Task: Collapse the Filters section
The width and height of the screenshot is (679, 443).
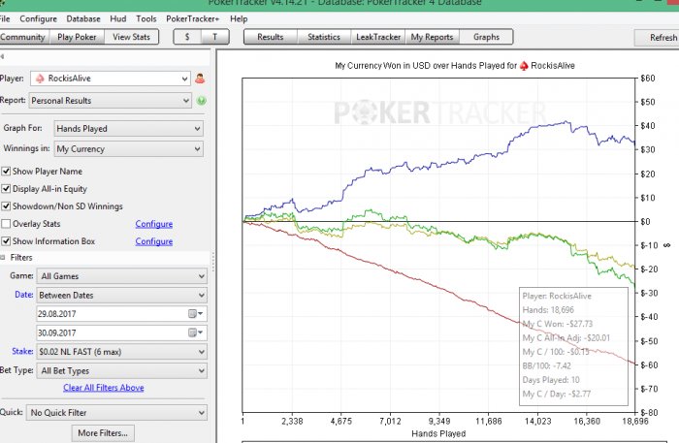Action: (x=3, y=258)
